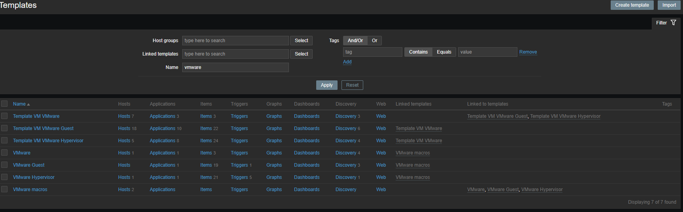Click the Filter funnel icon
683x212 pixels.
tap(674, 23)
